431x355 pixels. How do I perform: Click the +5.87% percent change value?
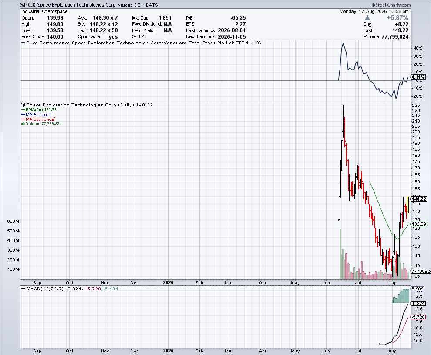pyautogui.click(x=397, y=18)
